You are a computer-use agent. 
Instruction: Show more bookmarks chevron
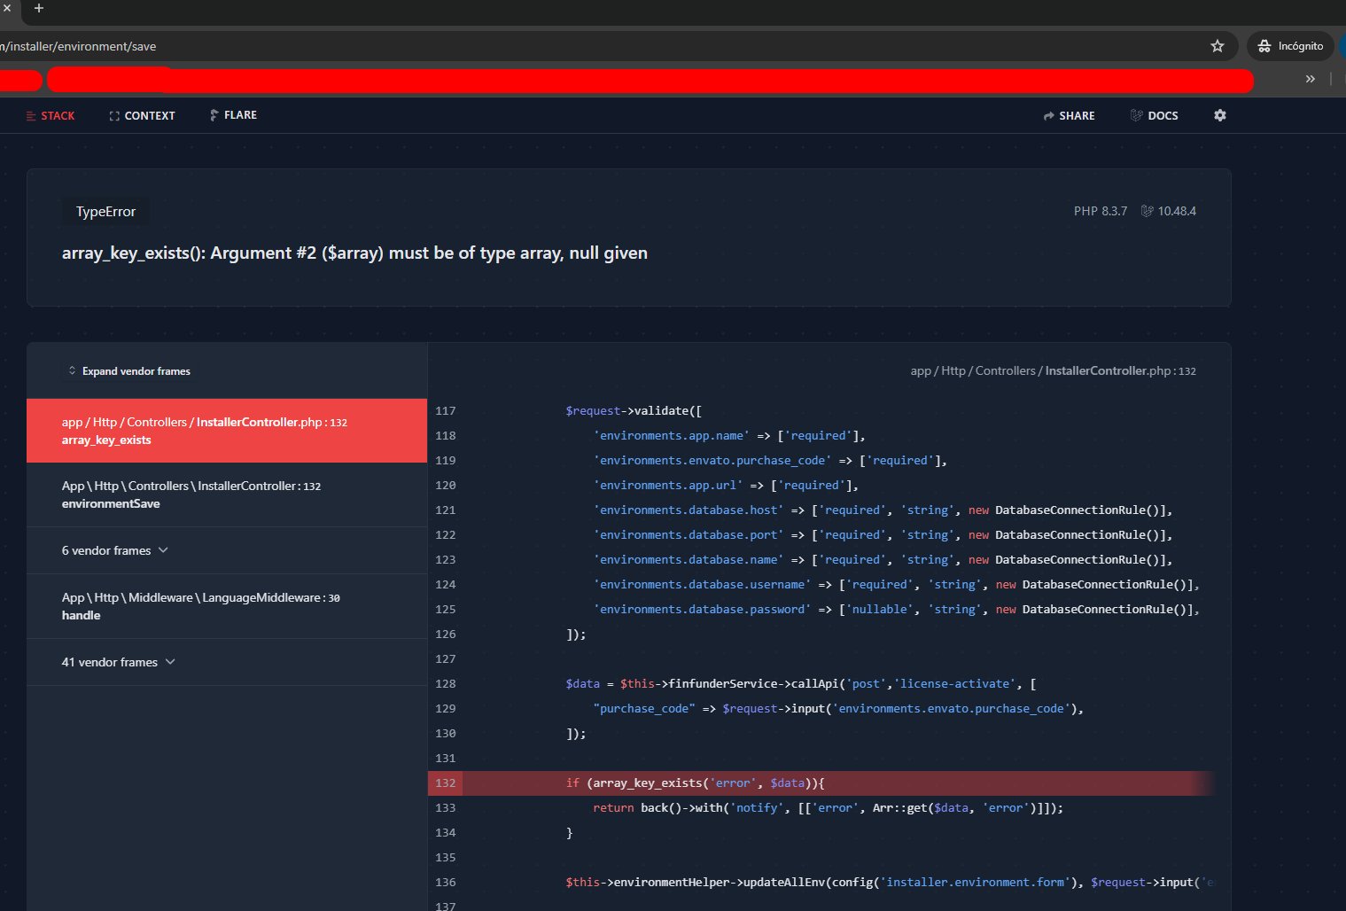[x=1310, y=79]
